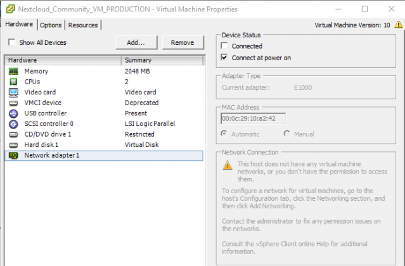Click the Network Connection warning icon
Screen dimensions: 405x266
pos(228,165)
